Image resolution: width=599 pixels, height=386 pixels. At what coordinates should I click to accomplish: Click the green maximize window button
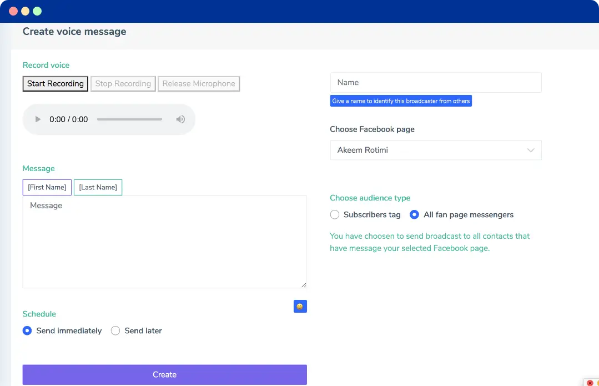(37, 11)
